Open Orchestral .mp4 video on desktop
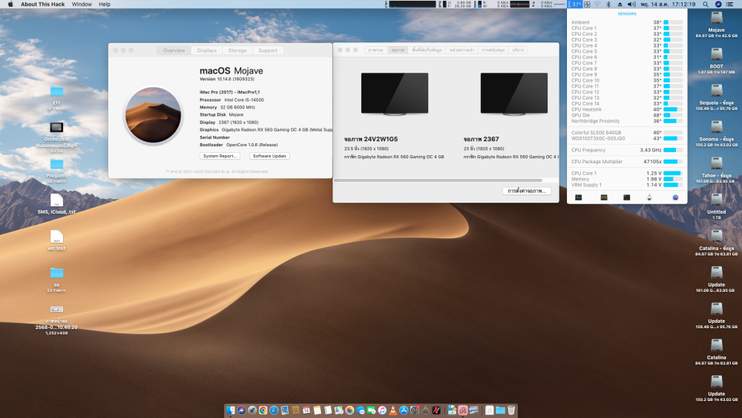The image size is (742, 418). [56, 128]
